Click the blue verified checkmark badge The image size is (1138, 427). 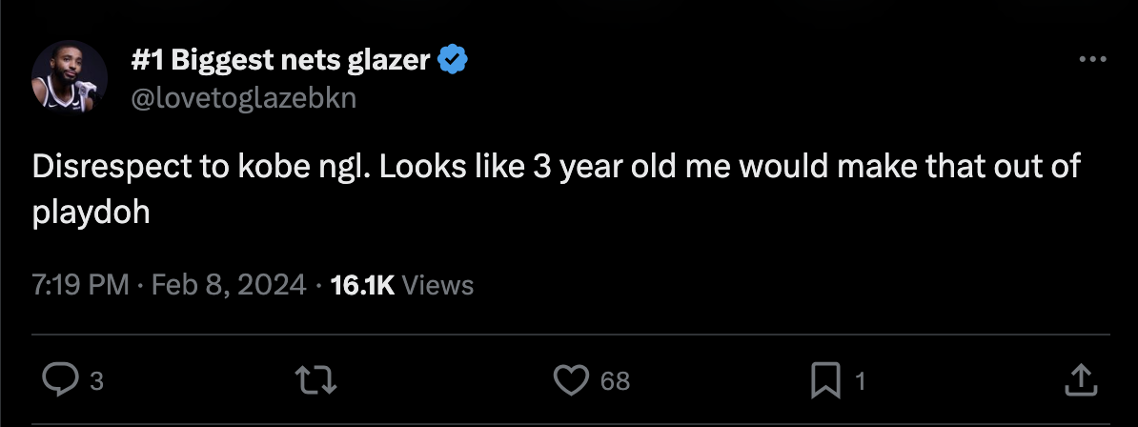point(454,62)
